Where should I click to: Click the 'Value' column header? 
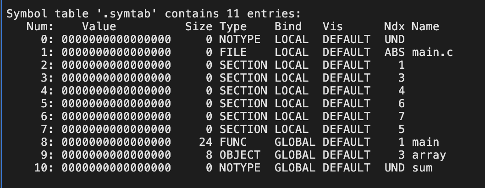coord(99,27)
